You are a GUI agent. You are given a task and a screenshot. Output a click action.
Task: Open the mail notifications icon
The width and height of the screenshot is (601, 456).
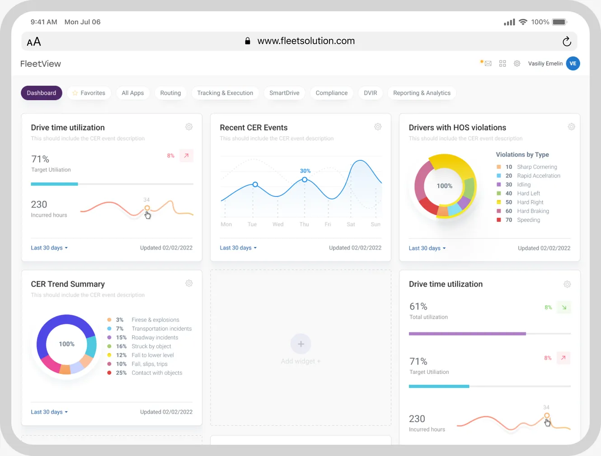click(488, 64)
